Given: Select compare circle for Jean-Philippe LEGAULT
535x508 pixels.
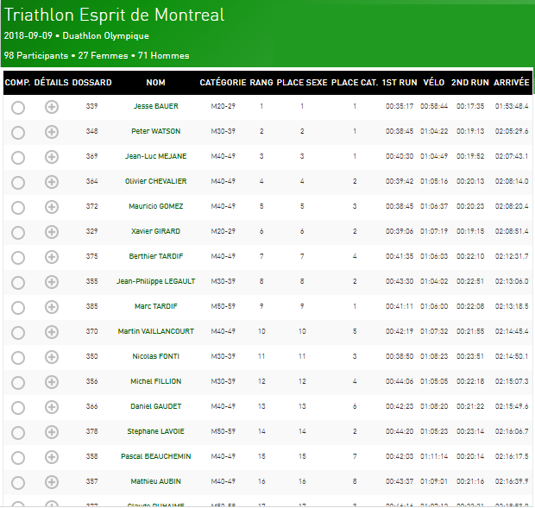Looking at the screenshot, I should point(18,283).
